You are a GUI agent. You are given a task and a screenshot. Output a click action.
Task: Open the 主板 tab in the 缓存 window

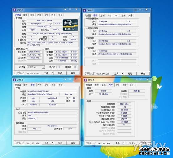click(x=102, y=16)
